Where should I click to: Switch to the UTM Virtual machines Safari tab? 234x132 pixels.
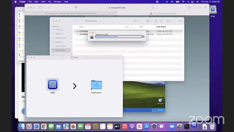(163, 13)
